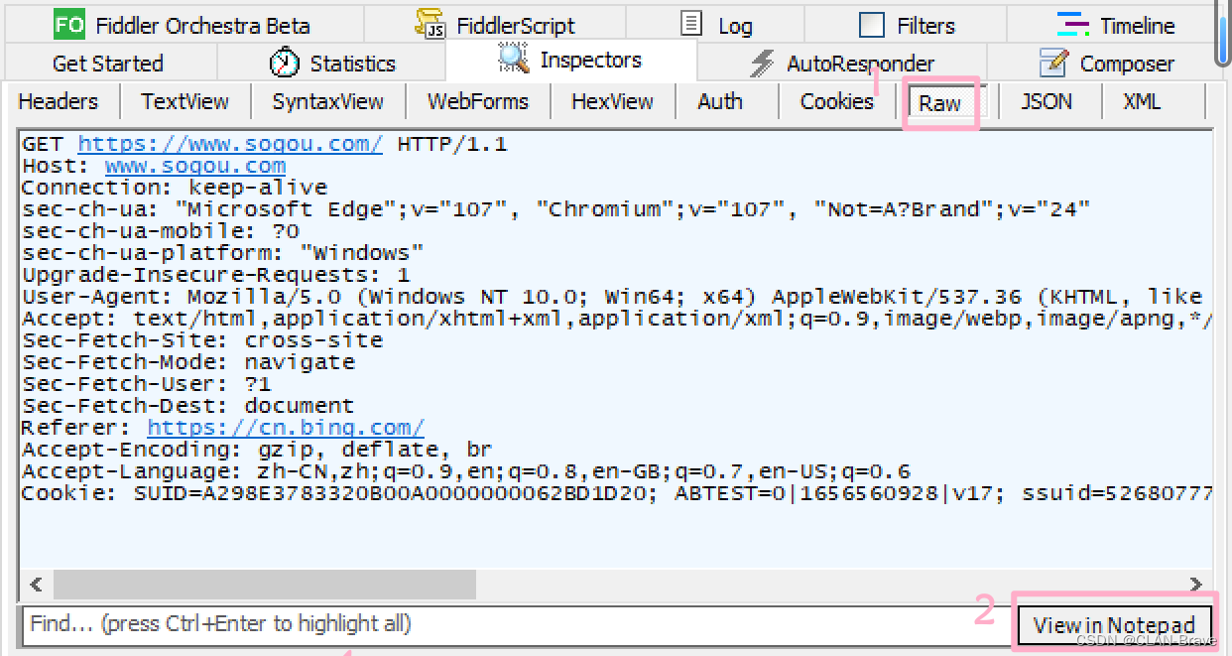Select the WebForms inspector tab

(477, 101)
